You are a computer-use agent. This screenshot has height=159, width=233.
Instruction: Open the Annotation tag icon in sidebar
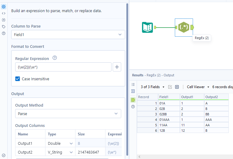(x=4, y=27)
